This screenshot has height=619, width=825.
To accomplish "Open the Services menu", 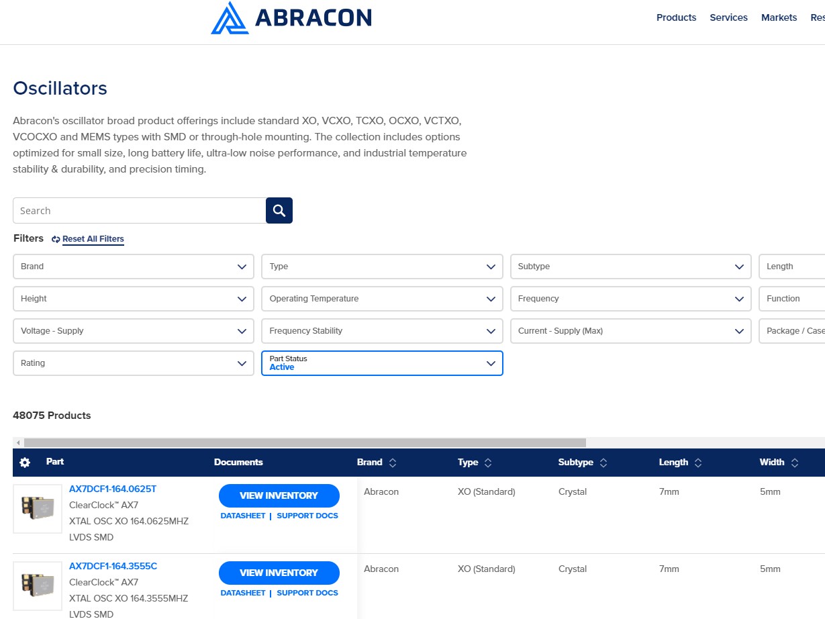I will pos(728,17).
